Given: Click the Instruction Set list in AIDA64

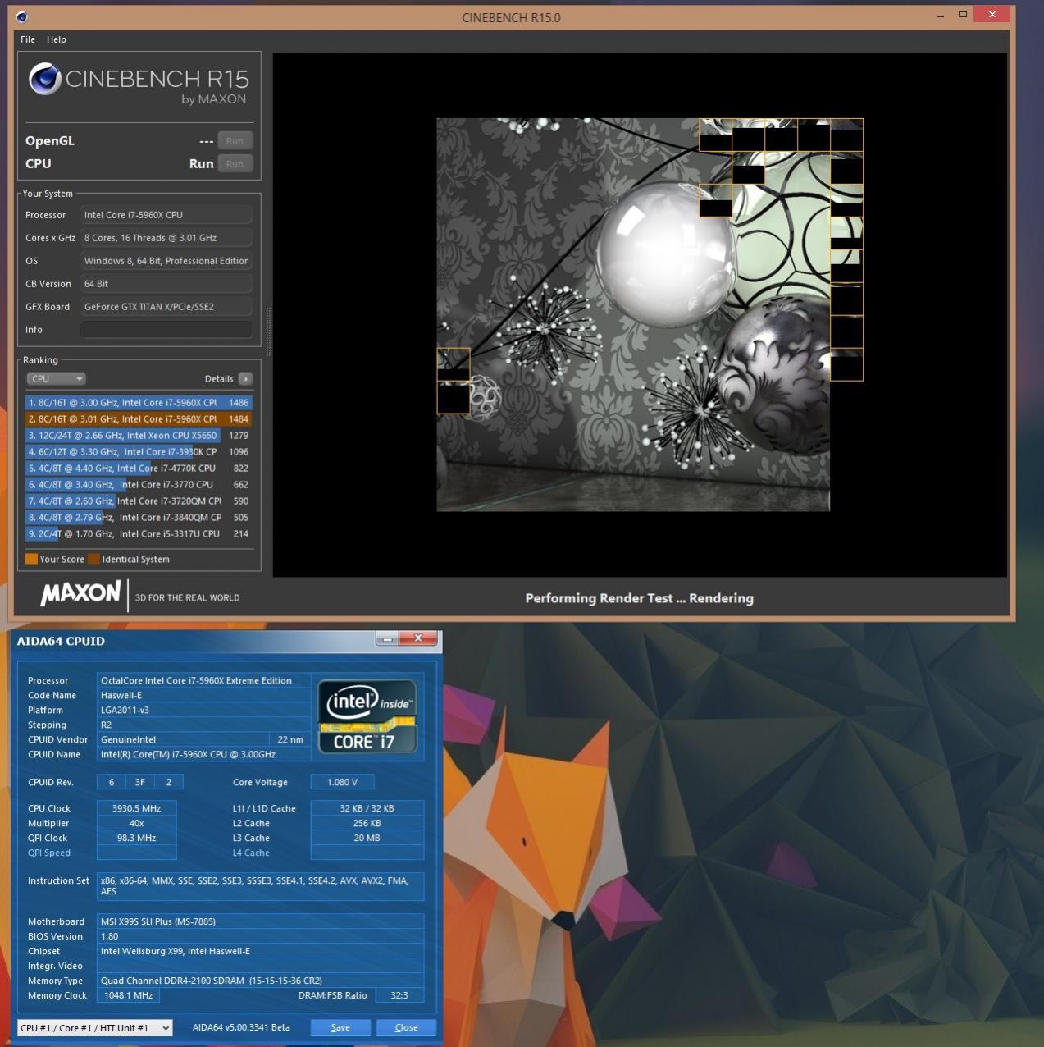Looking at the screenshot, I should pyautogui.click(x=260, y=887).
